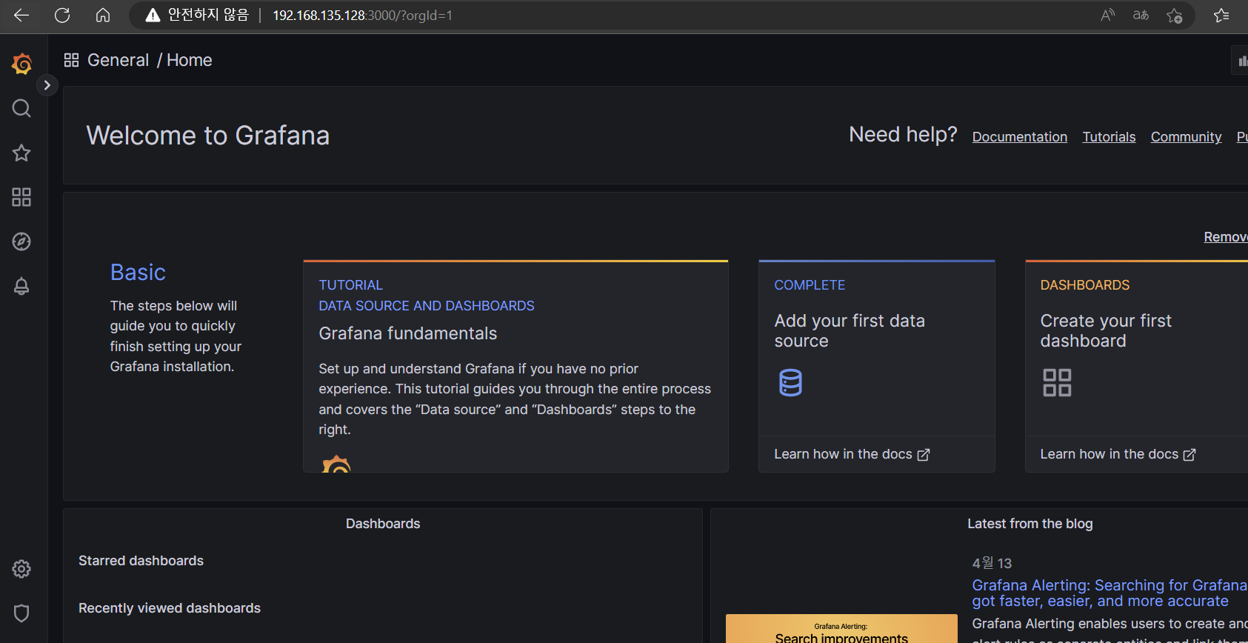Click the Latest from the blog title
The width and height of the screenshot is (1248, 643).
pyautogui.click(x=1030, y=524)
